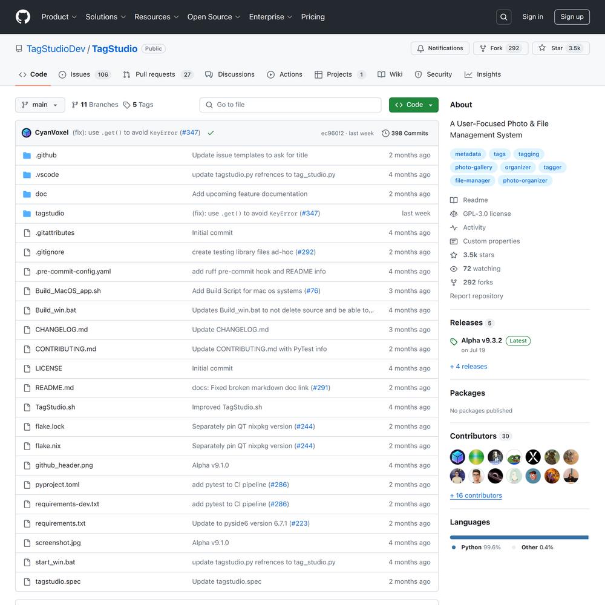The width and height of the screenshot is (605, 605).
Task: Expand the Solutions menu
Action: 106,17
